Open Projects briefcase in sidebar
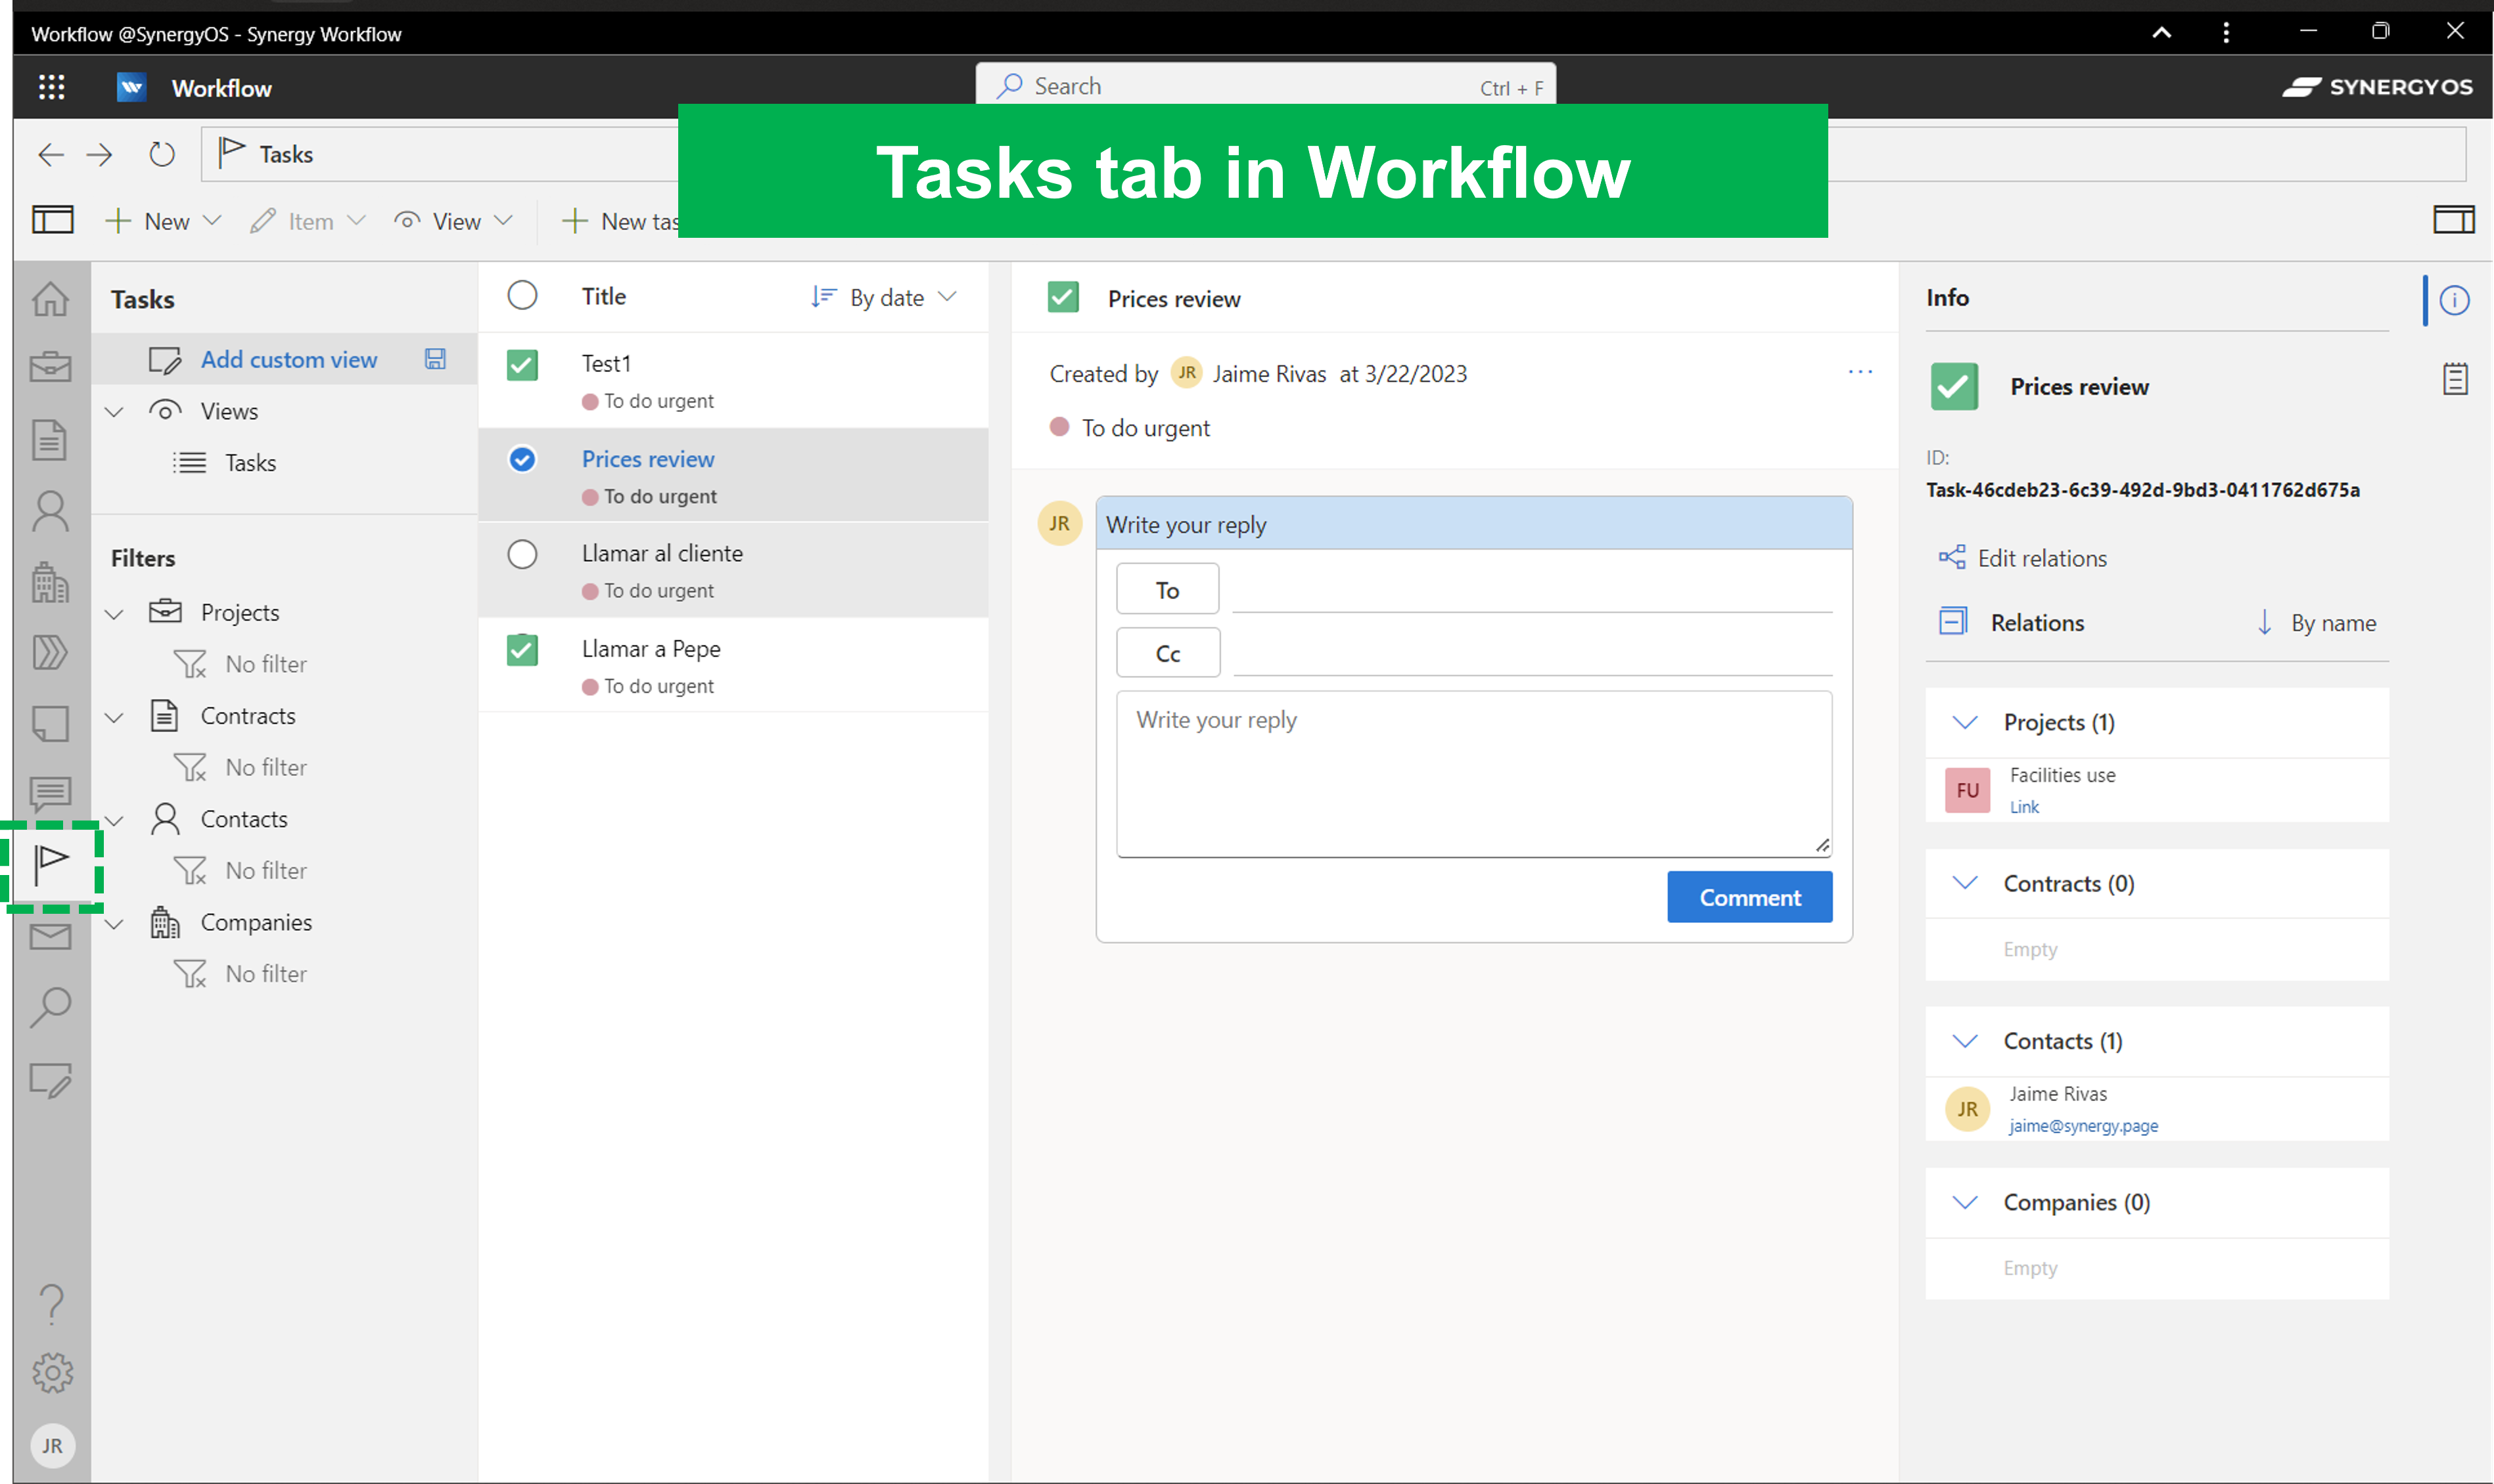Viewport: 2494px width, 1484px height. (x=50, y=367)
